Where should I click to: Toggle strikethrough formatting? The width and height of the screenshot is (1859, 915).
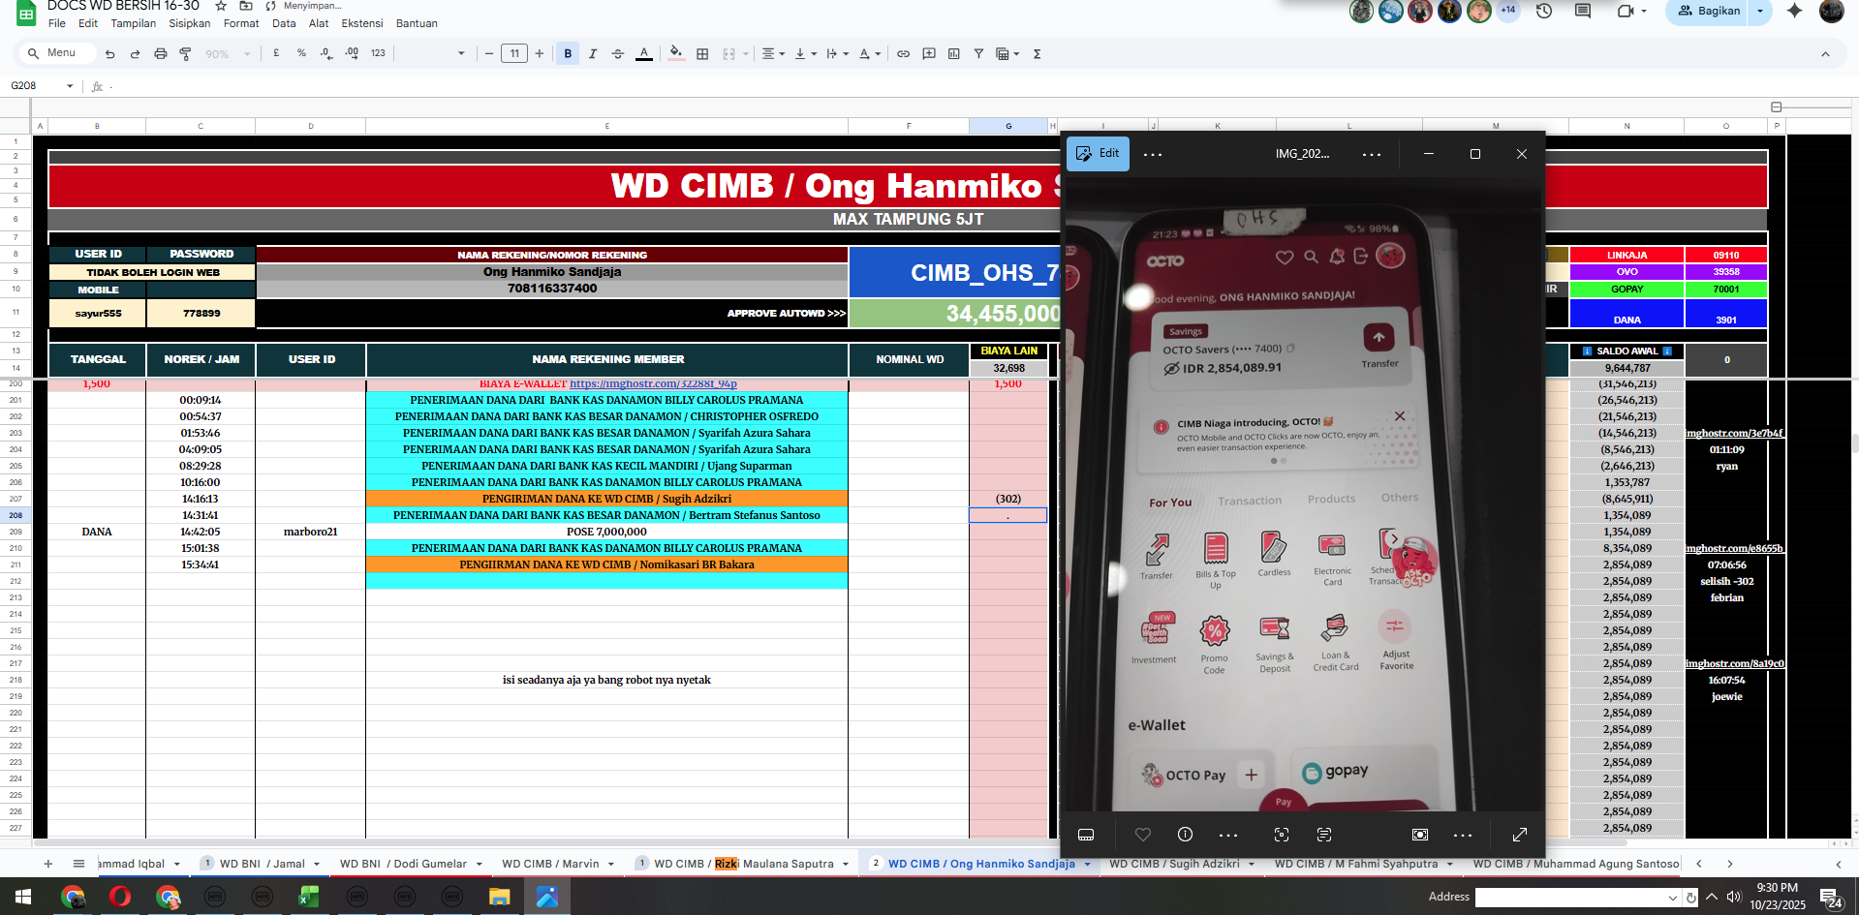coord(618,54)
